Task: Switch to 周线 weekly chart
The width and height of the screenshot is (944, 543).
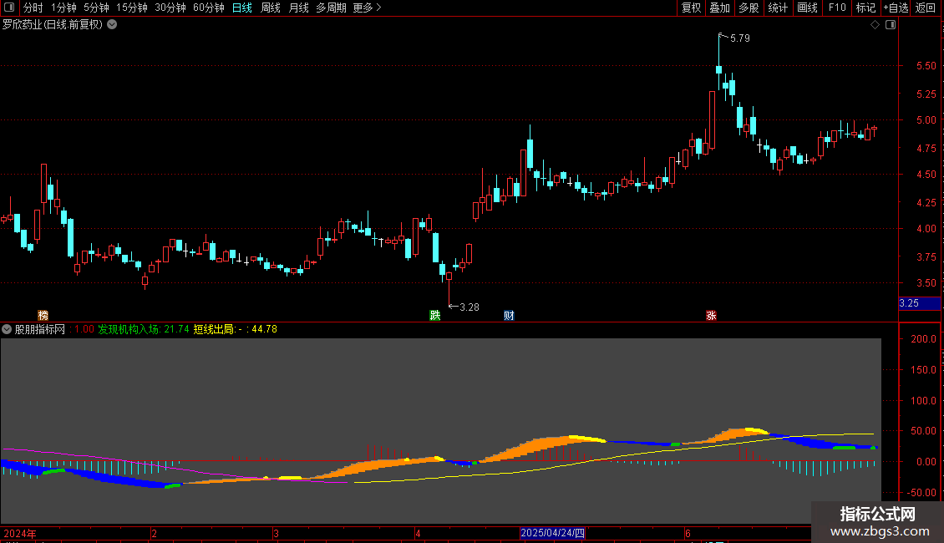Action: tap(271, 8)
